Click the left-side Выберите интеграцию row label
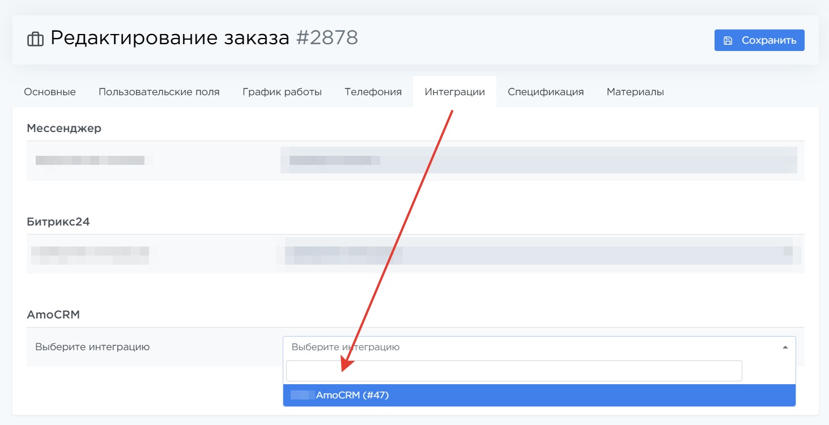This screenshot has height=425, width=829. [x=92, y=347]
